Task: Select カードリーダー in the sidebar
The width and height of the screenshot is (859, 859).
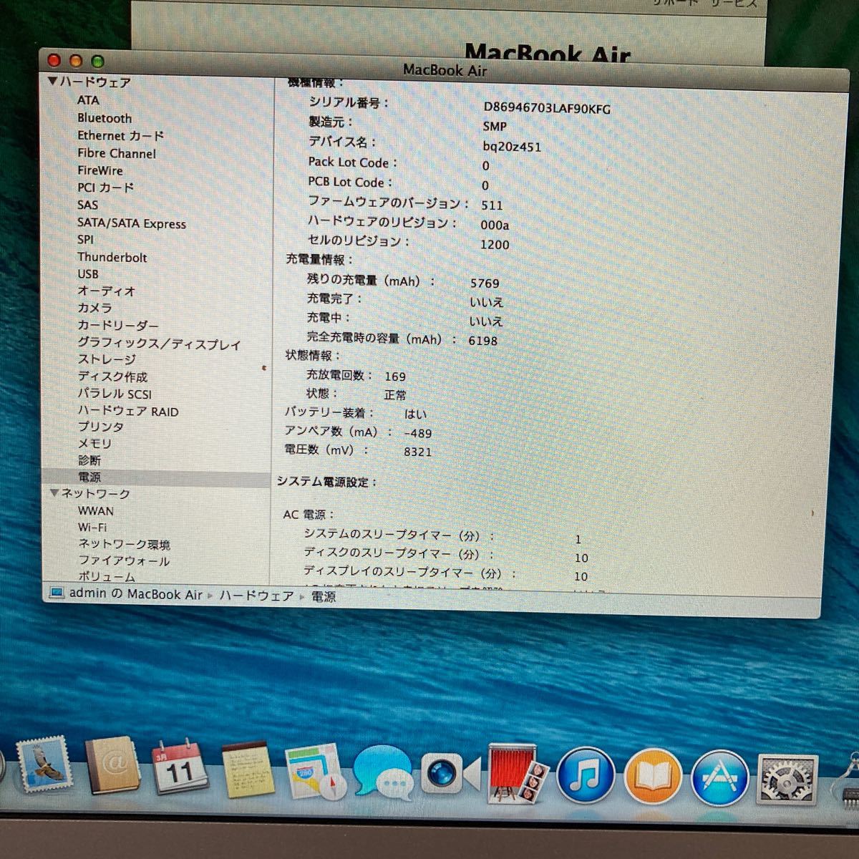Action: pyautogui.click(x=117, y=325)
